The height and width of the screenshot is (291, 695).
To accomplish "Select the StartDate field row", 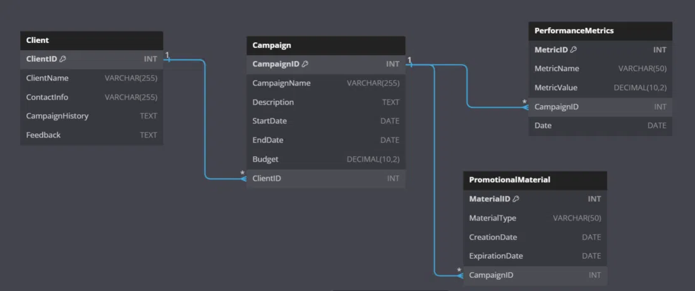I will 325,121.
